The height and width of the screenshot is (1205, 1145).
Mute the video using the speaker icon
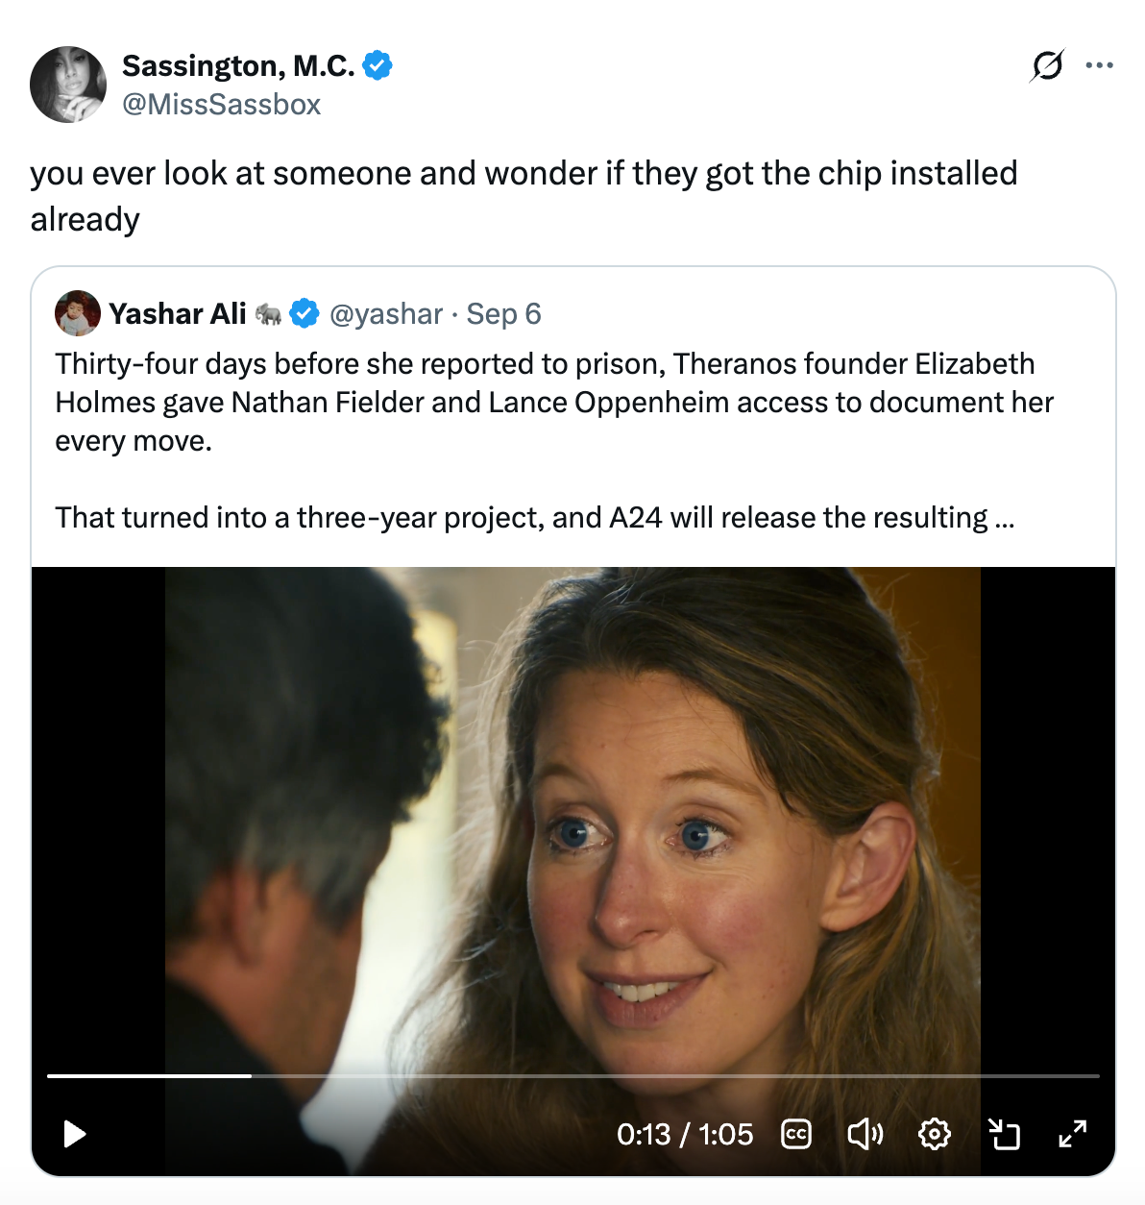click(x=865, y=1134)
